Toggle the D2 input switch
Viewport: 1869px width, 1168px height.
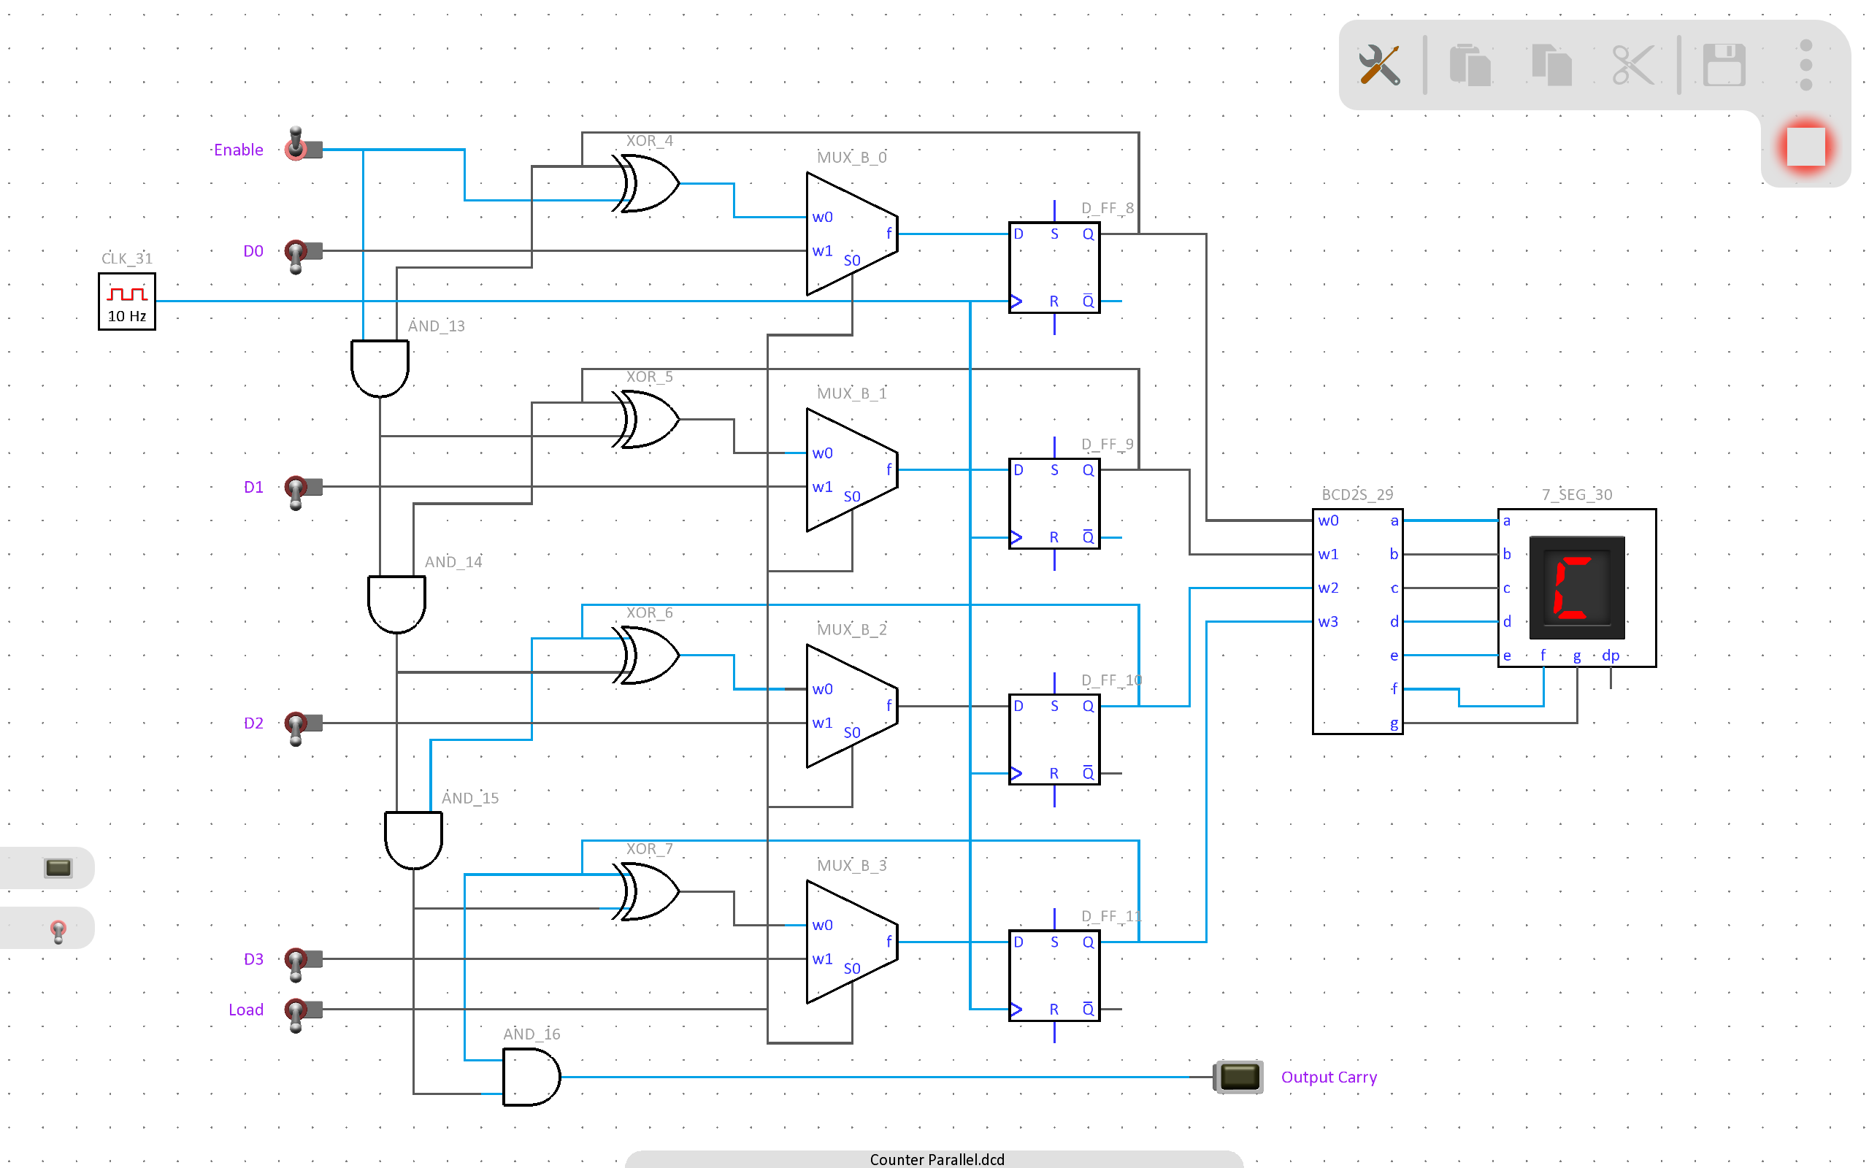coord(304,728)
